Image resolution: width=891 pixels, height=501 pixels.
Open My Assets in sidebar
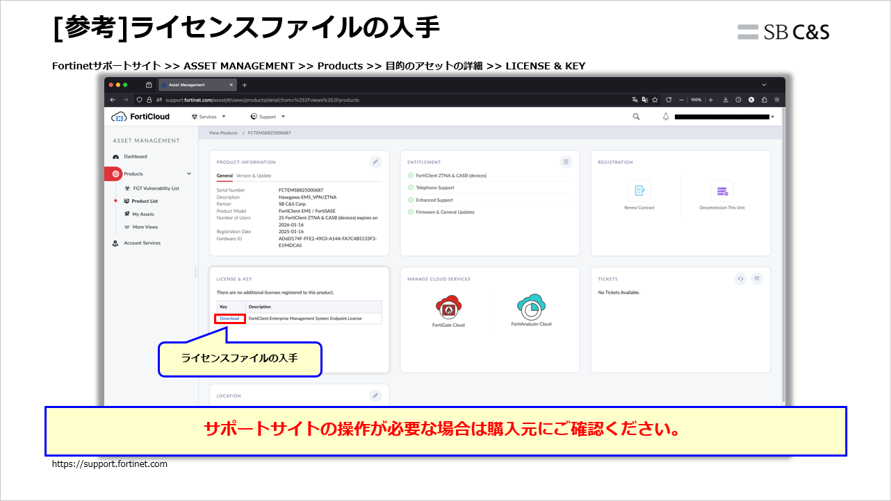139,214
